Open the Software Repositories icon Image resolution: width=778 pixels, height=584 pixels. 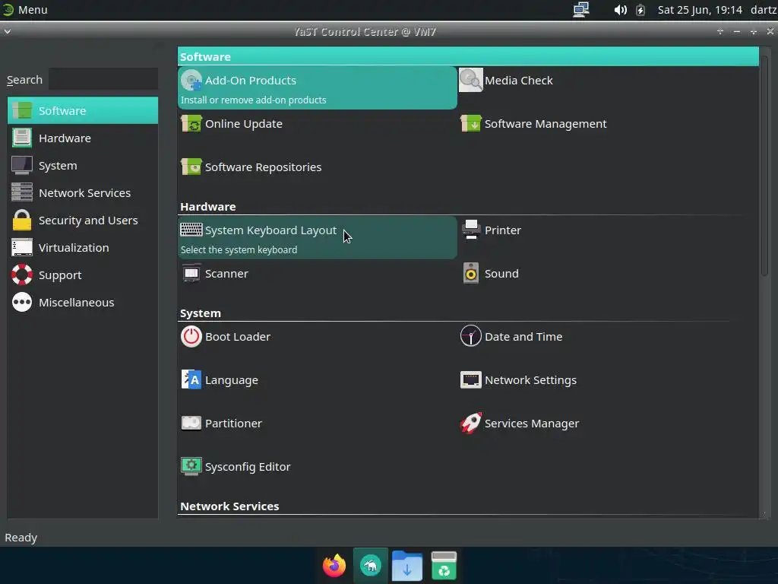point(191,167)
